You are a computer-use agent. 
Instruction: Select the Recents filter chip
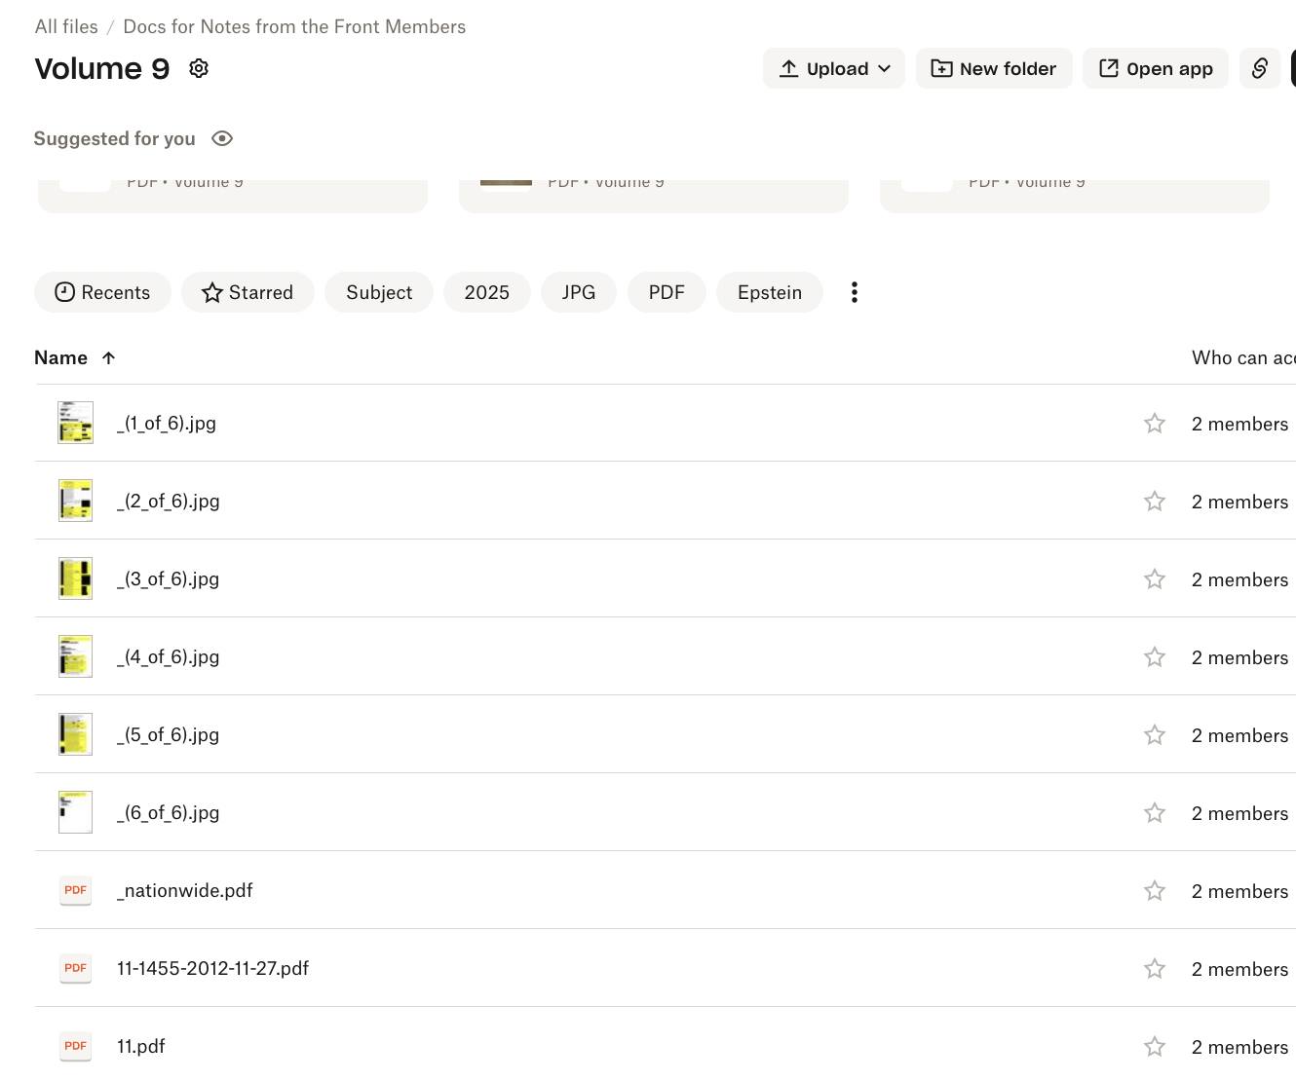pyautogui.click(x=102, y=292)
